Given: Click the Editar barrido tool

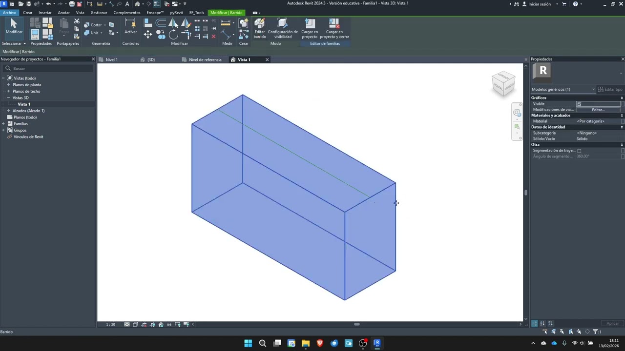Looking at the screenshot, I should coord(260,29).
